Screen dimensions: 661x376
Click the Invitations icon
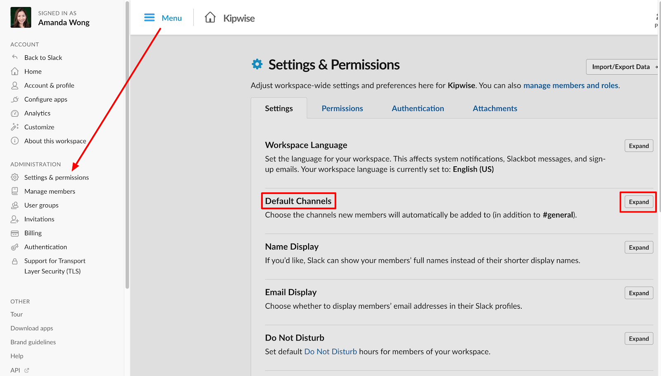pyautogui.click(x=15, y=219)
